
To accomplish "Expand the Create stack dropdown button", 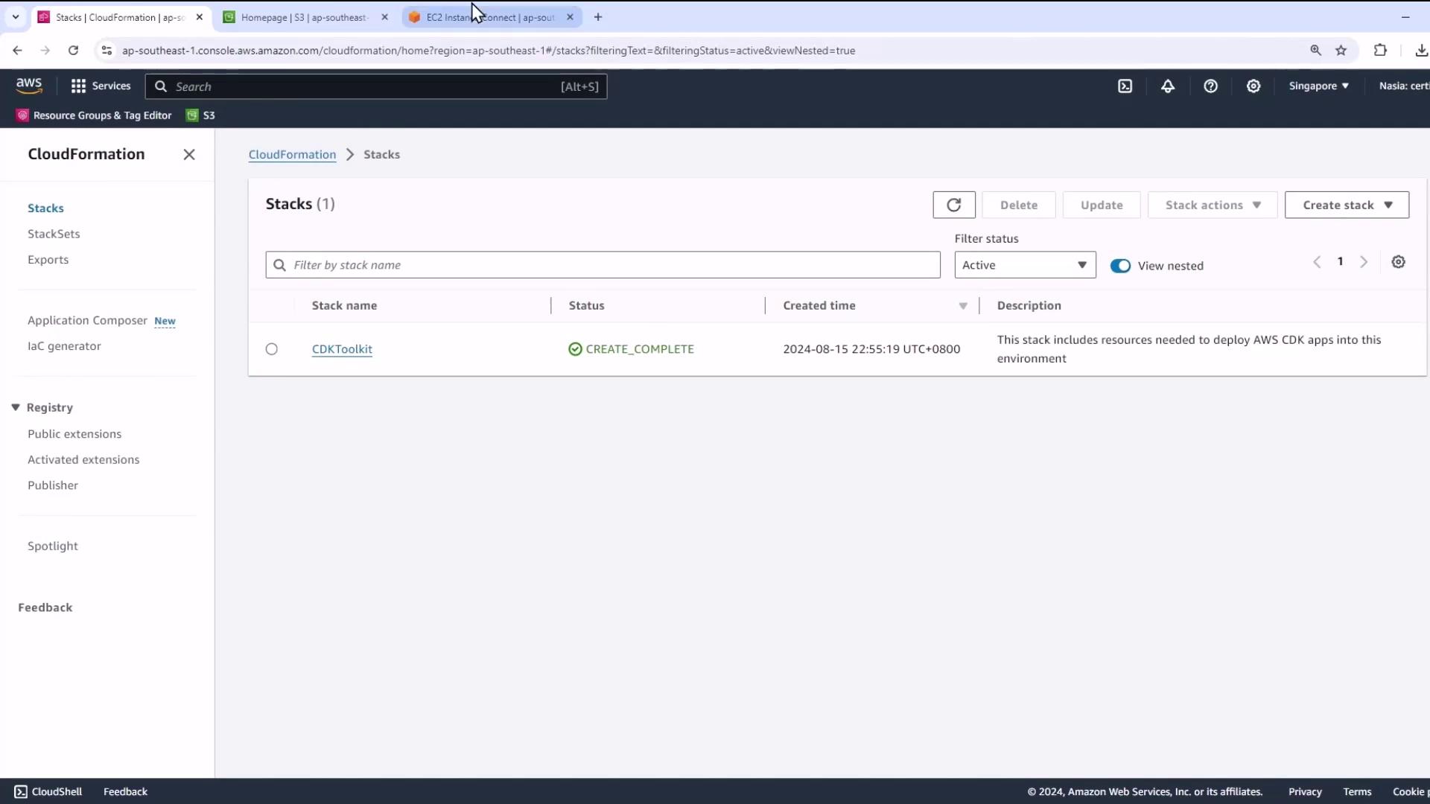I will (x=1347, y=205).
